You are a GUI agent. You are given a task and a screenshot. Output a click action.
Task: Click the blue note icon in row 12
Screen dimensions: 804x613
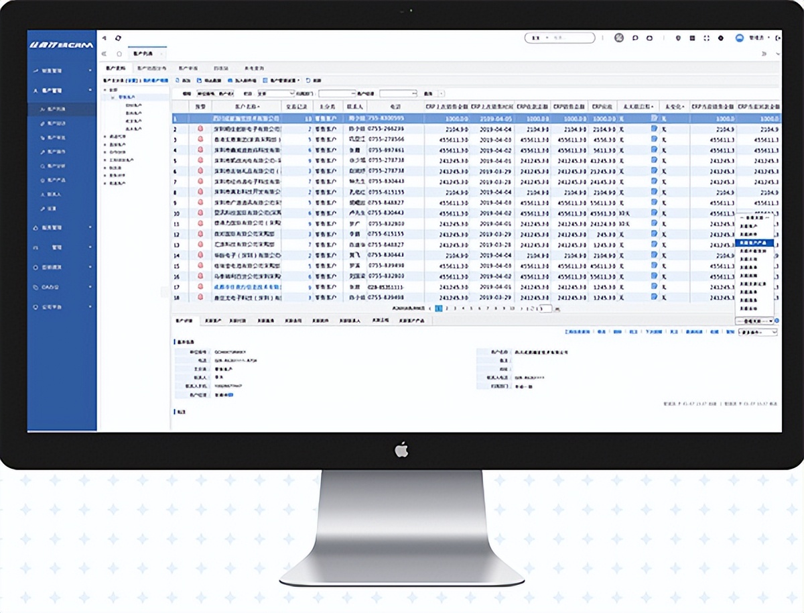[x=654, y=235]
